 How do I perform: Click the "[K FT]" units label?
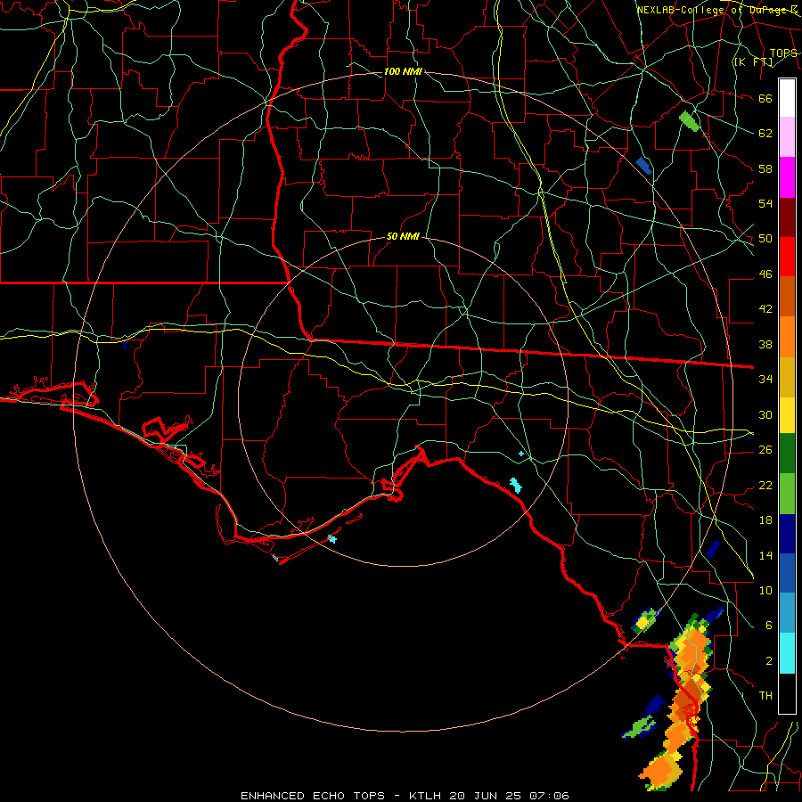pyautogui.click(x=753, y=61)
